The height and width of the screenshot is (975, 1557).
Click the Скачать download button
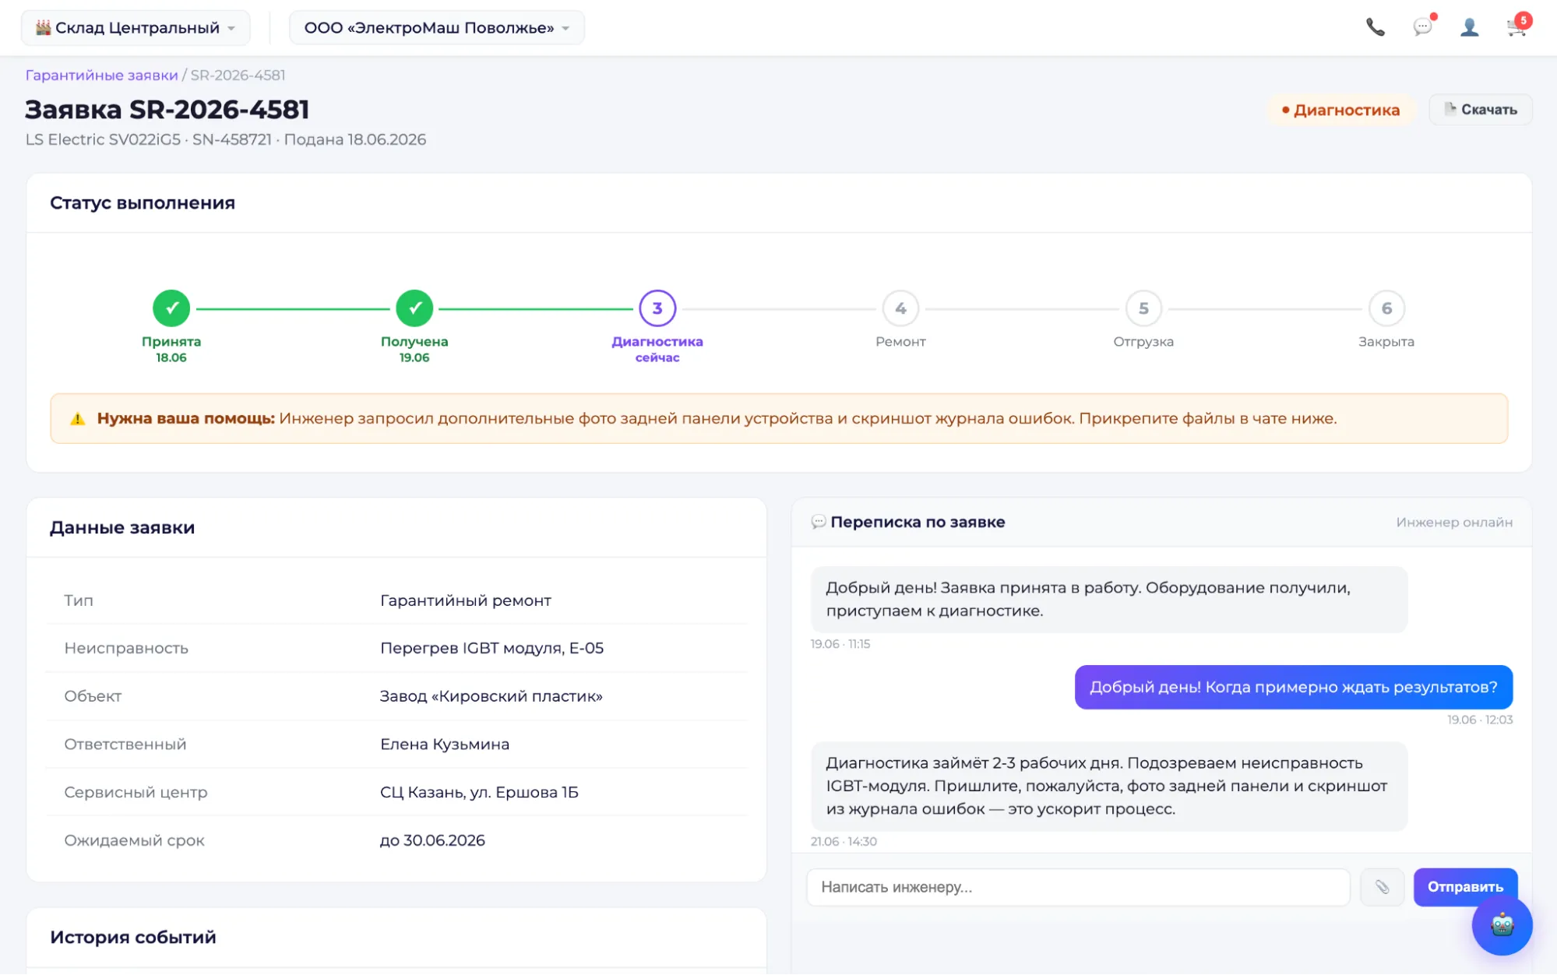click(1481, 110)
